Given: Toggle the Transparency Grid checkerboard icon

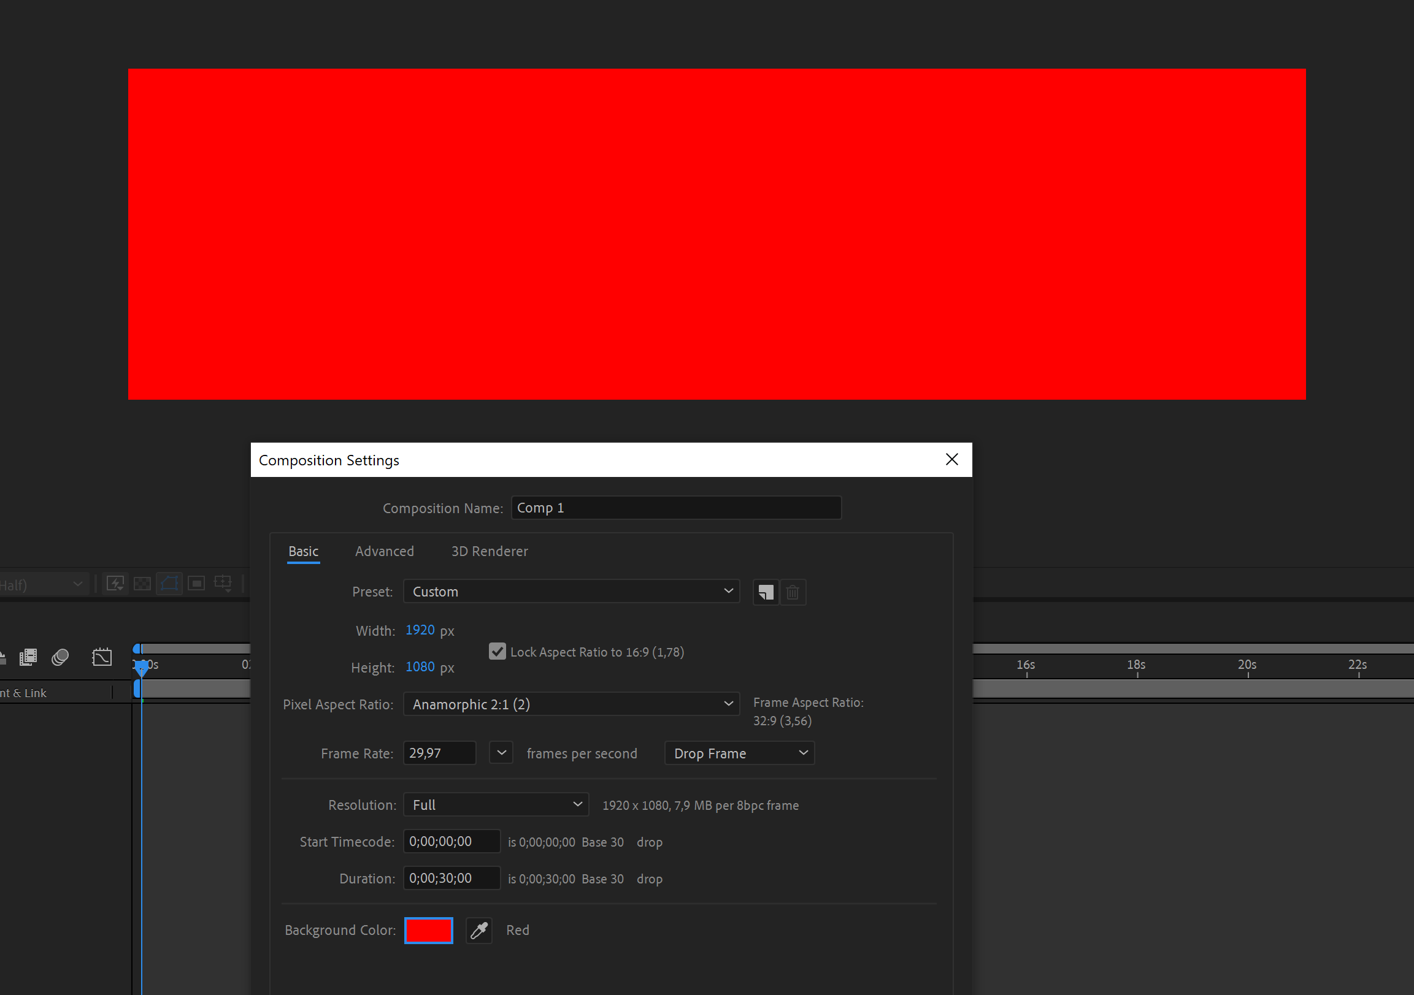Looking at the screenshot, I should tap(142, 584).
